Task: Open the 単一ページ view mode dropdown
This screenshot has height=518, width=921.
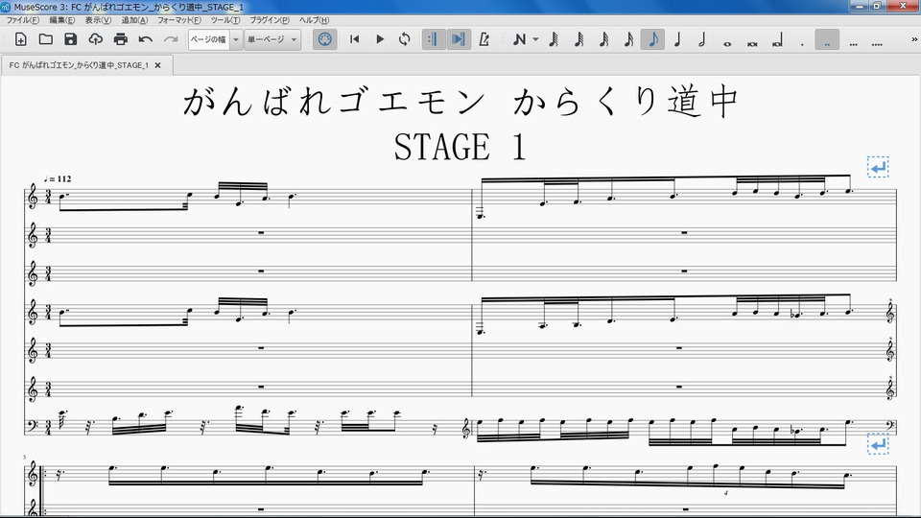Action: point(272,39)
